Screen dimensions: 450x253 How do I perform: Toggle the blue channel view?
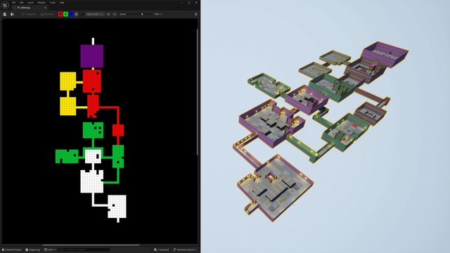pyautogui.click(x=71, y=14)
